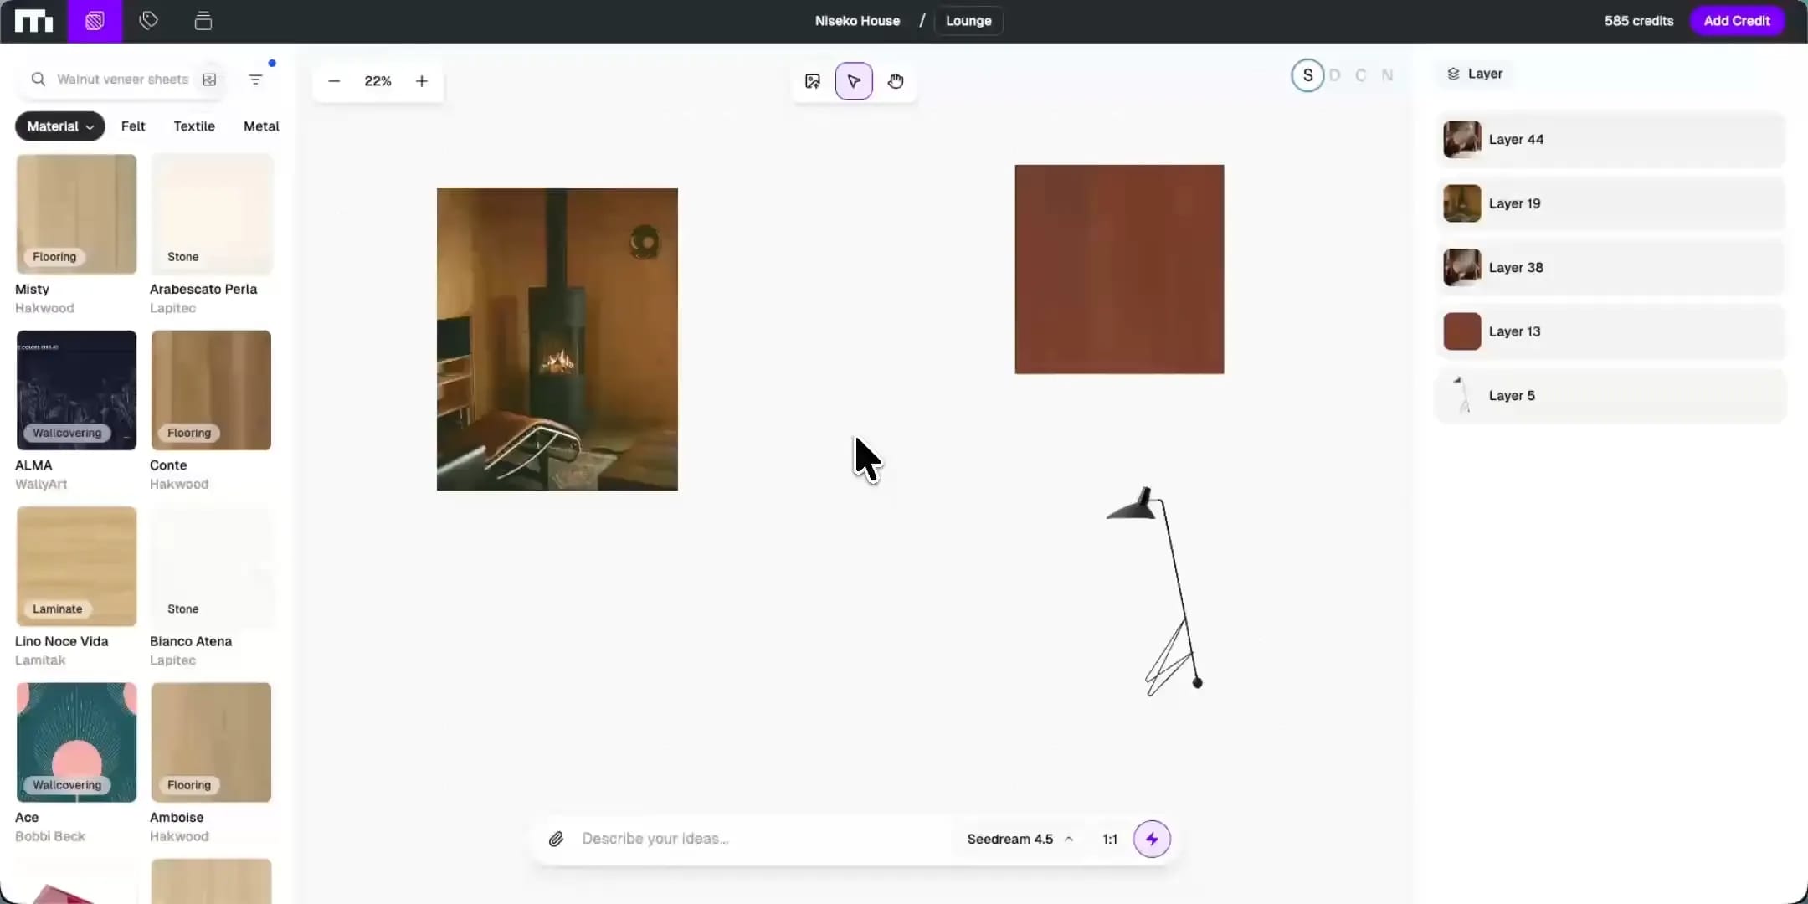The image size is (1808, 904).
Task: Expand the Material category dropdown
Action: tap(60, 126)
